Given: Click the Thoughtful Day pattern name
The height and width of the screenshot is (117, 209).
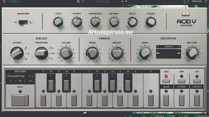Looking at the screenshot, I should point(16,76).
